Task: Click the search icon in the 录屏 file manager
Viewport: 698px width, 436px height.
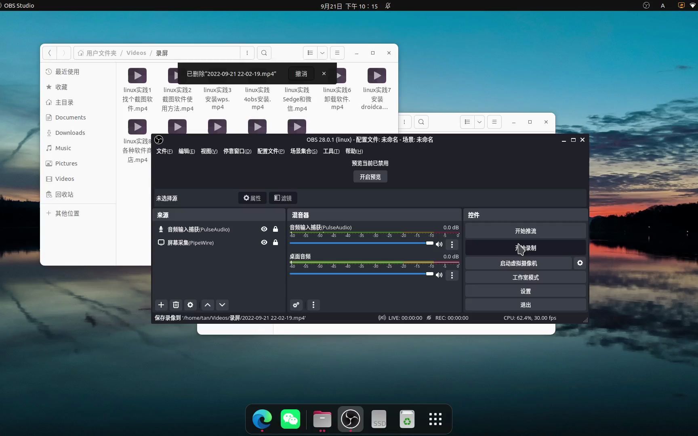Action: coord(264,53)
